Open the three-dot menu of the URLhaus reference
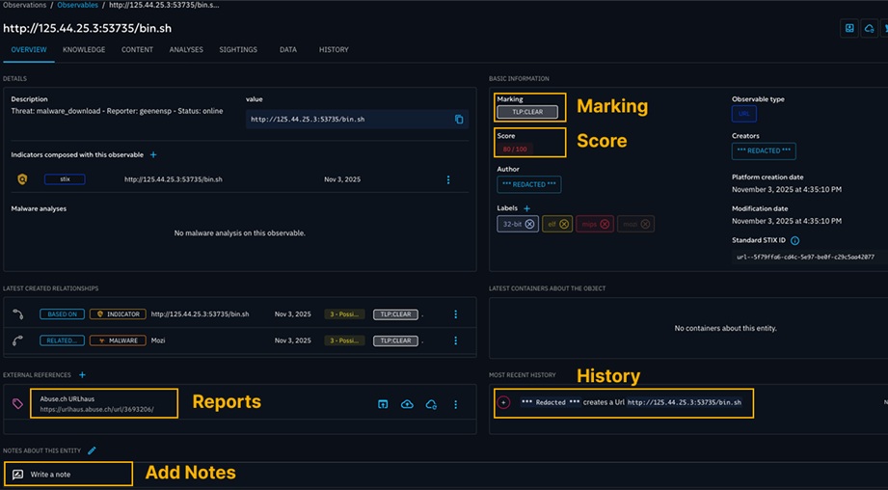The image size is (888, 490). coord(455,404)
